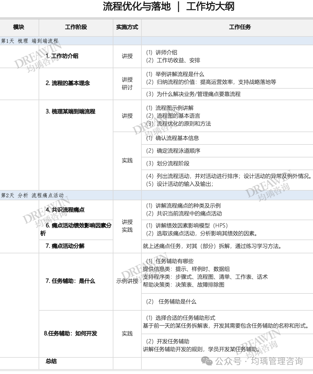Click the 2. 流程的基本理念 stage cell
Viewport: 313px width, 374px height.
(68, 83)
